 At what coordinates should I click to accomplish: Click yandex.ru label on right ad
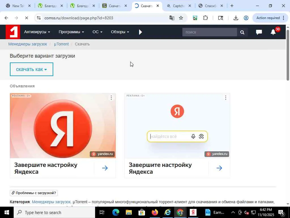pyautogui.click(x=217, y=154)
